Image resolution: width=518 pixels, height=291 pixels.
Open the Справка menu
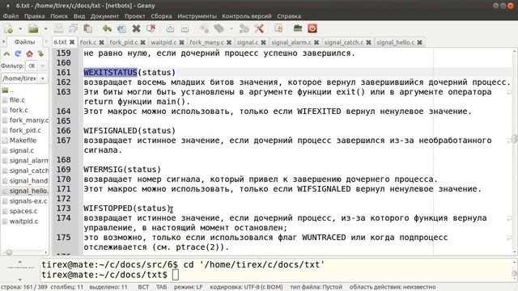289,16
